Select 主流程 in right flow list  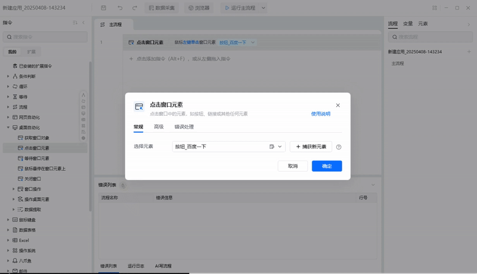coord(398,64)
